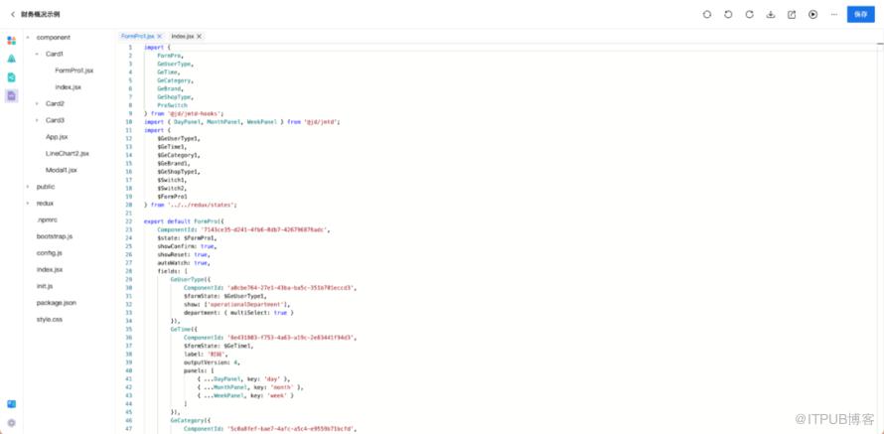The image size is (884, 434).
Task: Switch to the FormPro1.jsx editor tab
Action: (x=138, y=36)
